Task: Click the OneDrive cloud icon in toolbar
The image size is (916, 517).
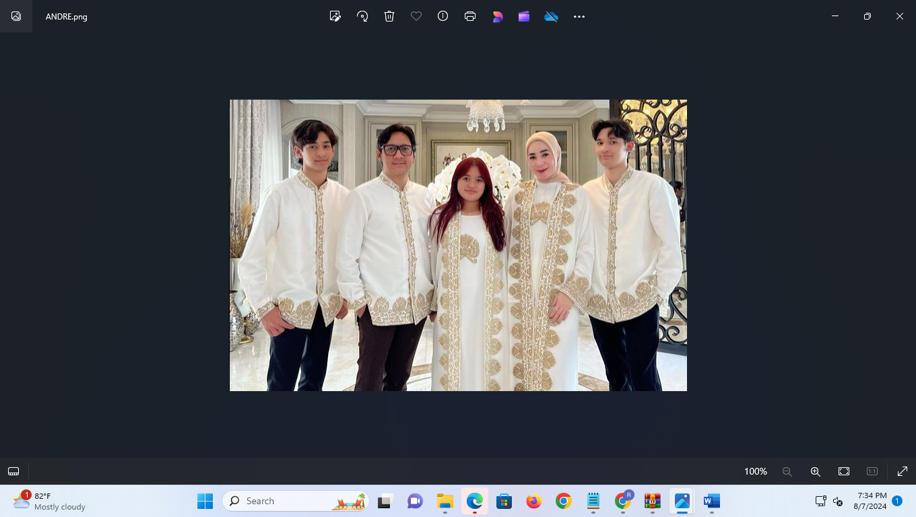Action: tap(552, 16)
